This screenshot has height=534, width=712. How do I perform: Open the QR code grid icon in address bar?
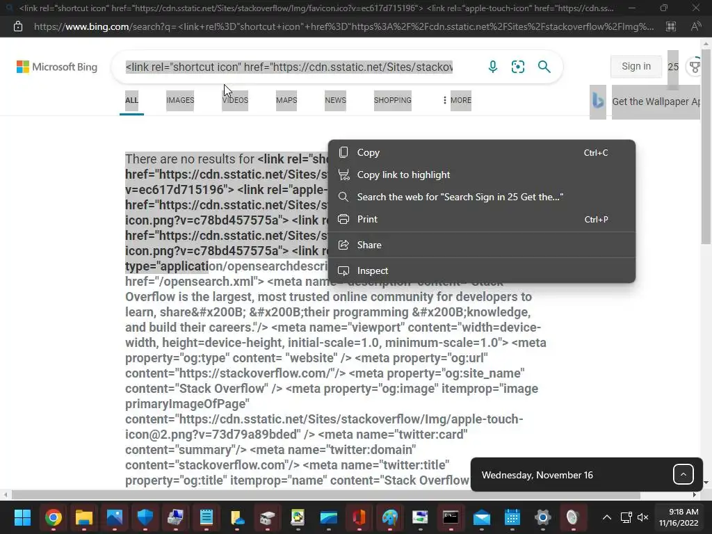click(x=671, y=27)
